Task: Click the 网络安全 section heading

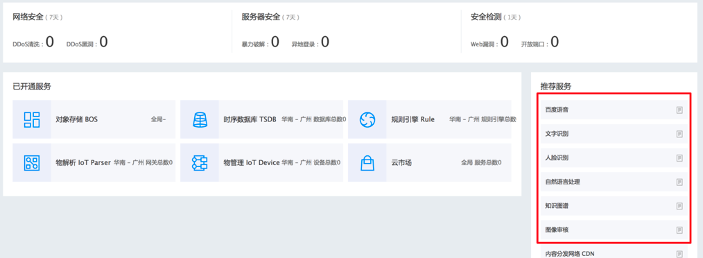Action: tap(28, 17)
